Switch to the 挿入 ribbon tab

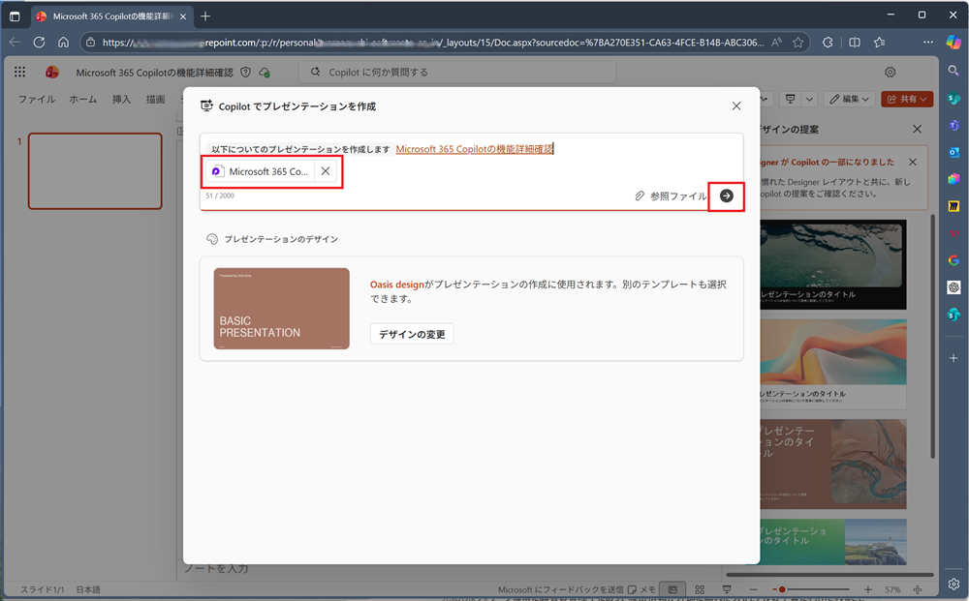[120, 99]
